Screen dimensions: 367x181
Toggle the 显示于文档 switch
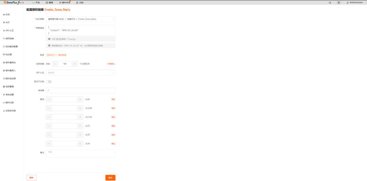tap(49, 82)
